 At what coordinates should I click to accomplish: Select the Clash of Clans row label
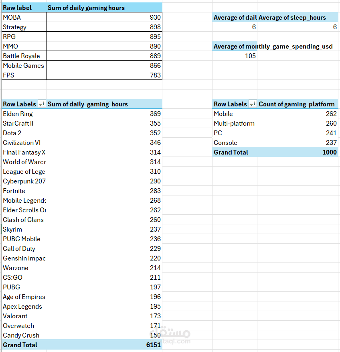[24, 220]
